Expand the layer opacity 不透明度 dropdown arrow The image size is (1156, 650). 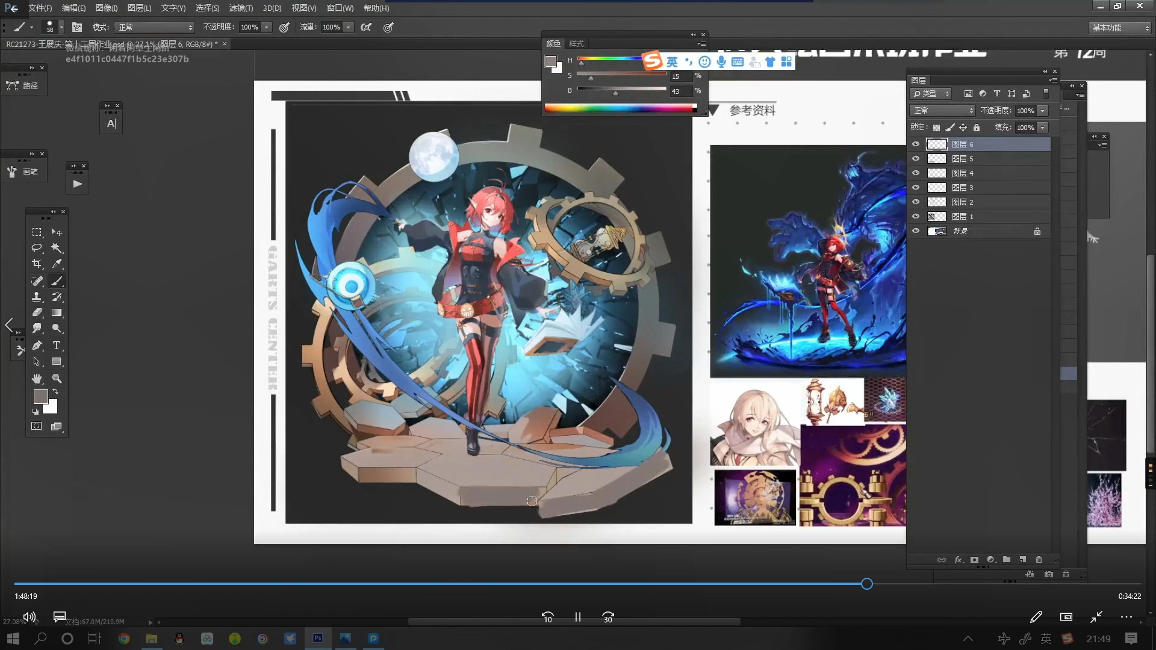(x=1043, y=111)
